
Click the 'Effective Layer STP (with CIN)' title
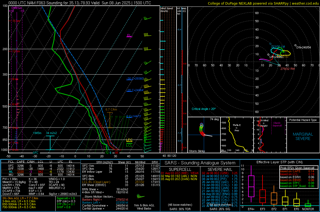point(279,162)
